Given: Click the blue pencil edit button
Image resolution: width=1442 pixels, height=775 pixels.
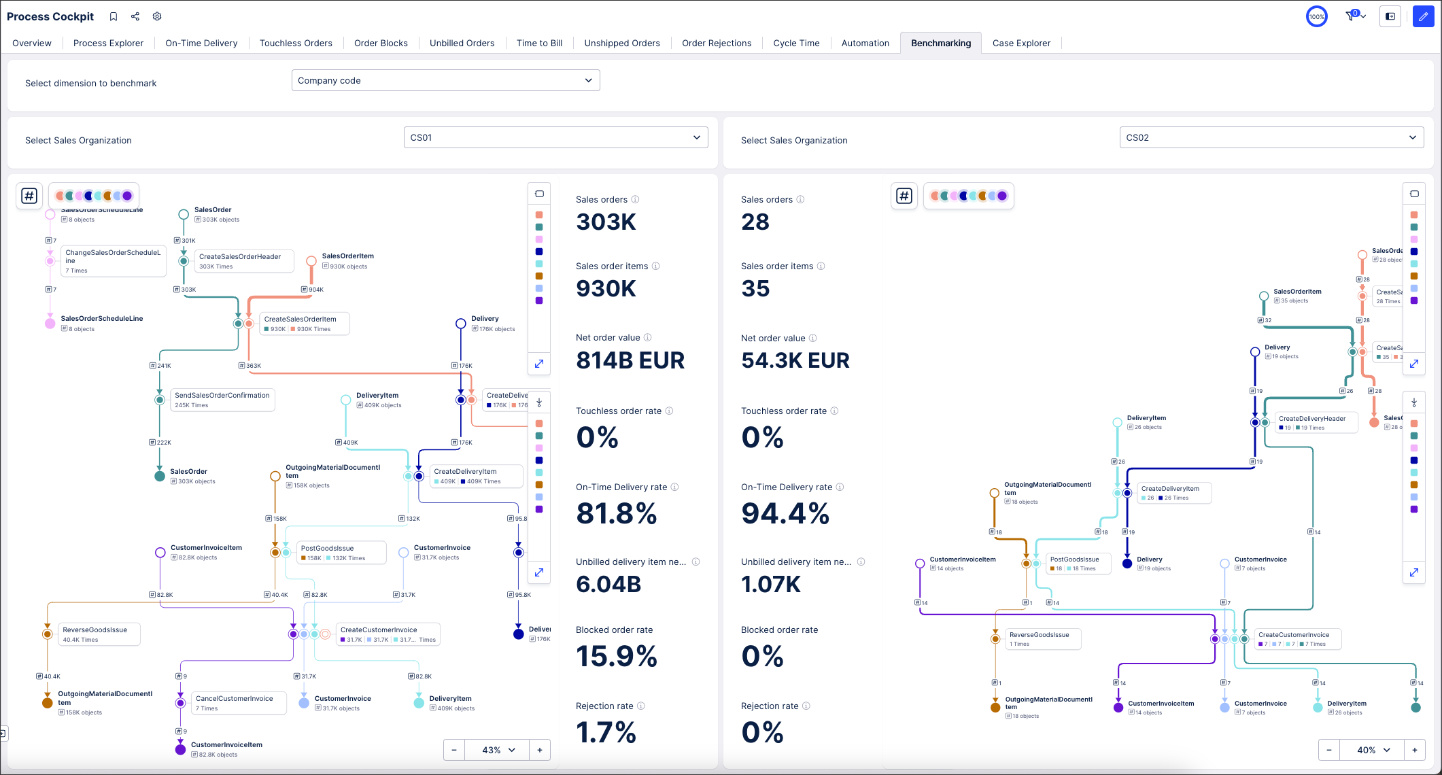Looking at the screenshot, I should click(1423, 16).
